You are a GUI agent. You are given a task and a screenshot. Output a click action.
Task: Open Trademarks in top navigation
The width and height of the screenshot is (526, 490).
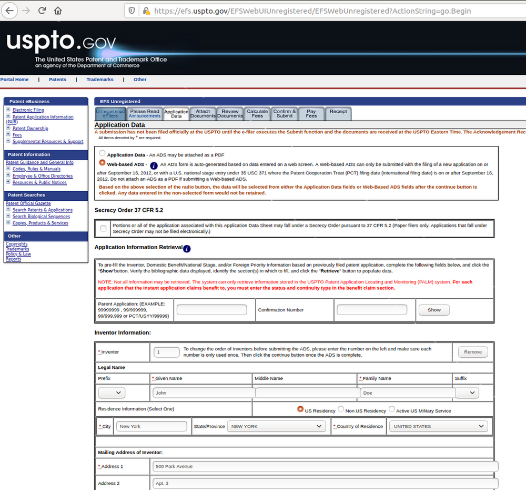100,80
